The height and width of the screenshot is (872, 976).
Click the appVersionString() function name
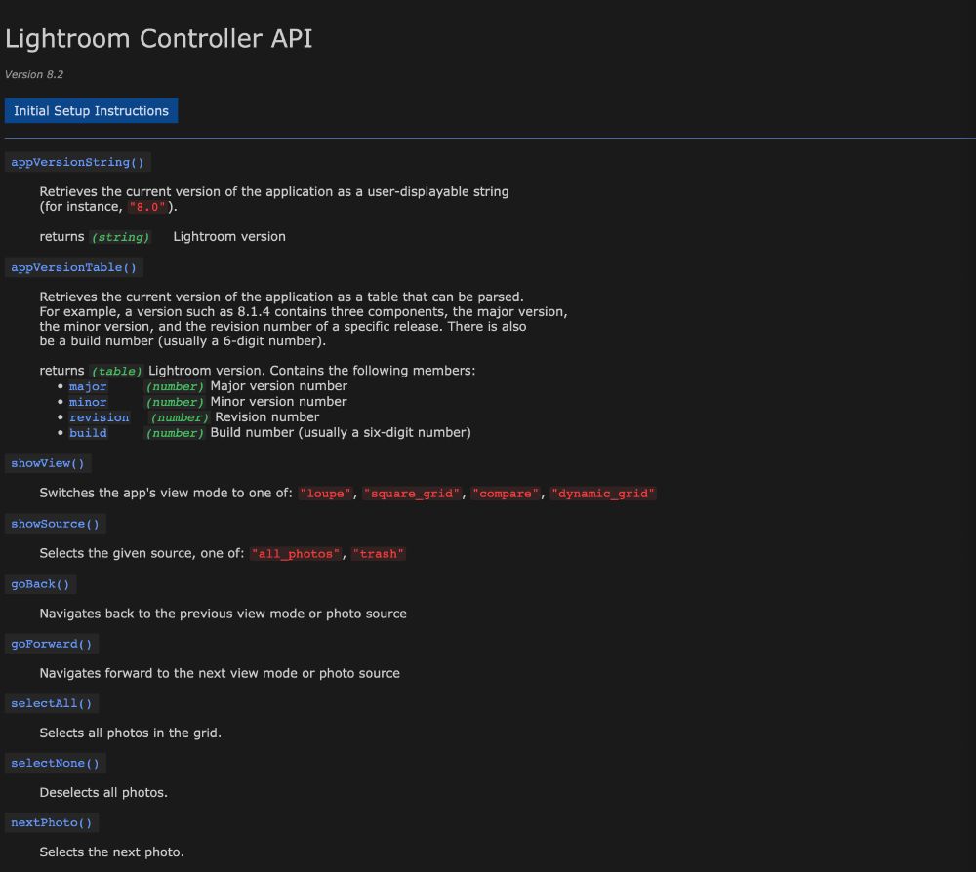point(77,162)
